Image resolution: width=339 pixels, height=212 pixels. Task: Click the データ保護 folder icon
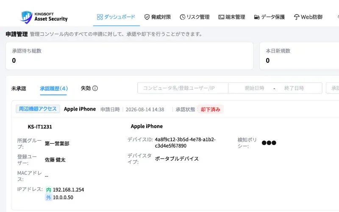(257, 17)
